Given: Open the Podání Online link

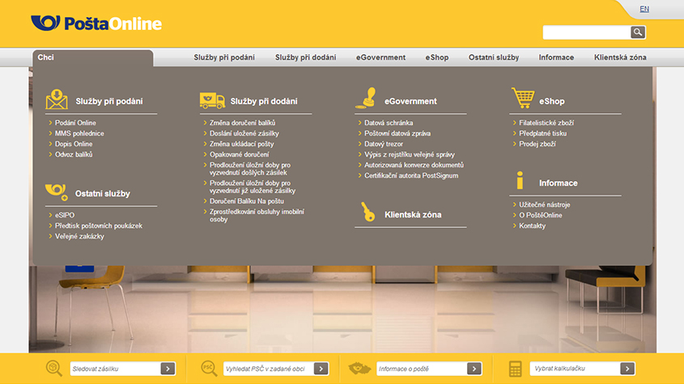Looking at the screenshot, I should [x=75, y=123].
